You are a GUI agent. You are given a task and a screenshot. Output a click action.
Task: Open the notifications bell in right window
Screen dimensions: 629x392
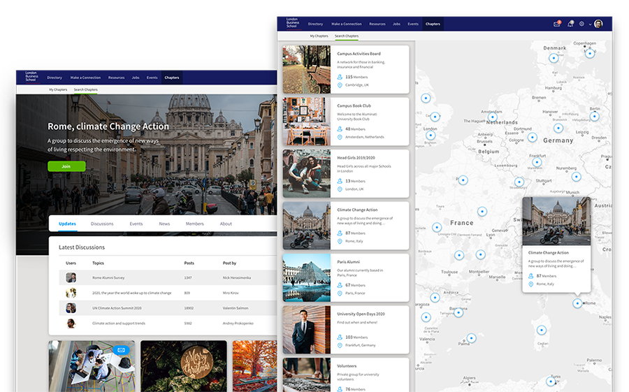point(570,24)
